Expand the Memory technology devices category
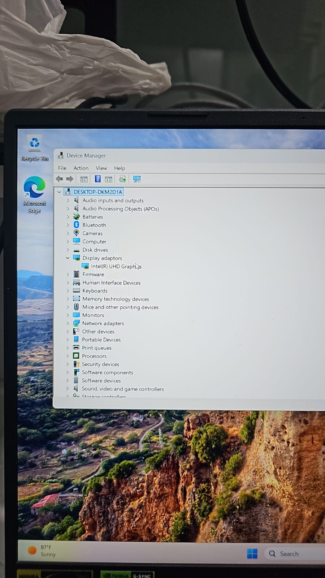The height and width of the screenshot is (578, 325). [x=68, y=299]
